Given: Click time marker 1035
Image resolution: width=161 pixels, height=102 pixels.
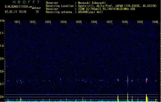Looking at the screenshot, I should (x=79, y=22).
